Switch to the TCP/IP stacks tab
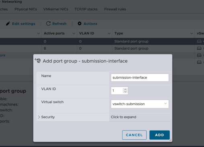 (86, 9)
